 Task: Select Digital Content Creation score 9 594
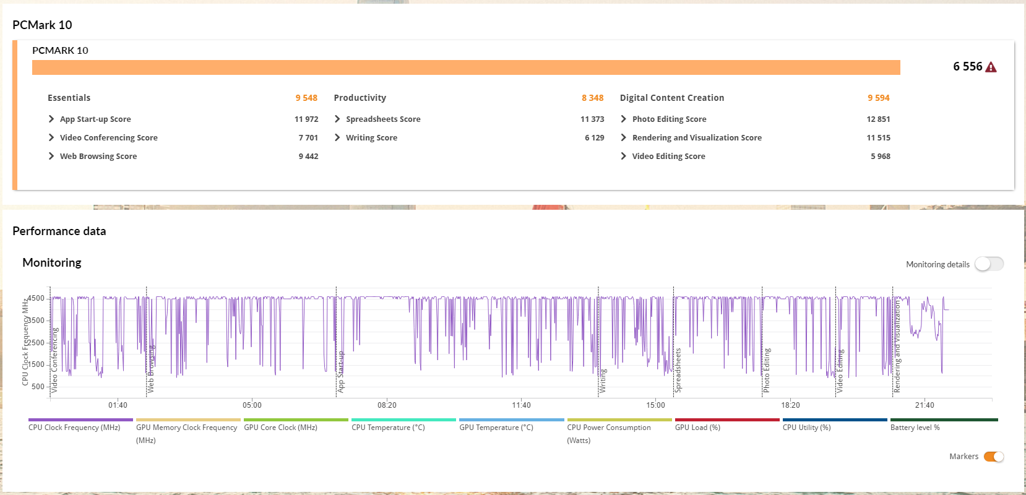click(x=879, y=98)
